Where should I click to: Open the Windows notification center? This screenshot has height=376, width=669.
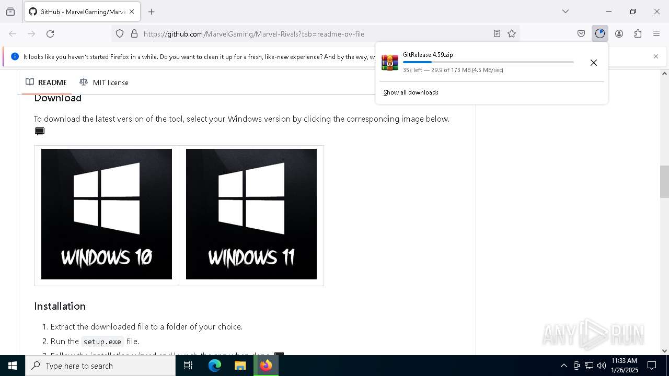click(652, 366)
